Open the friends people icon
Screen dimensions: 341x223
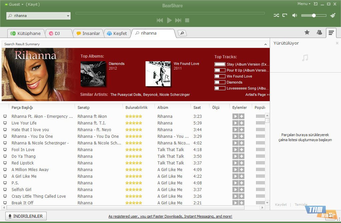pos(319,32)
